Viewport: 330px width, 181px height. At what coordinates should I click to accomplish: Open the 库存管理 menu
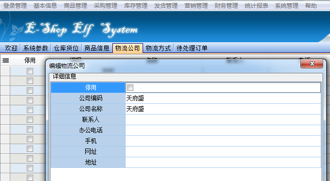[x=136, y=5]
